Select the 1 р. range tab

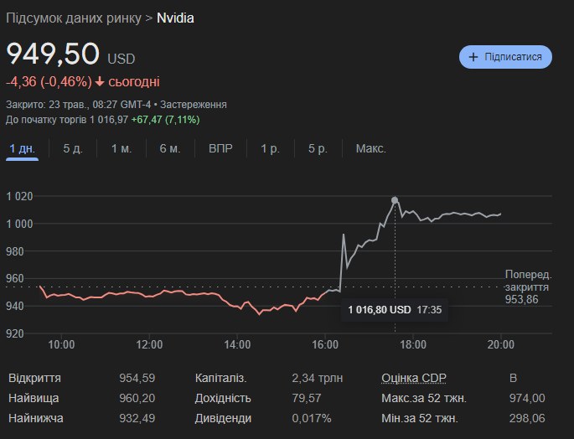pyautogui.click(x=270, y=148)
